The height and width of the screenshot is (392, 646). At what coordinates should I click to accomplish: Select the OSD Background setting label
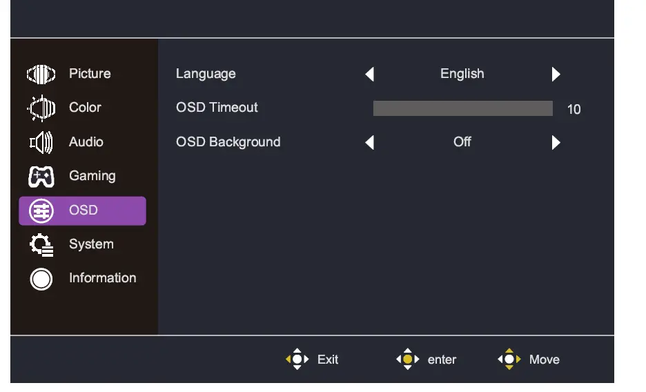click(228, 142)
